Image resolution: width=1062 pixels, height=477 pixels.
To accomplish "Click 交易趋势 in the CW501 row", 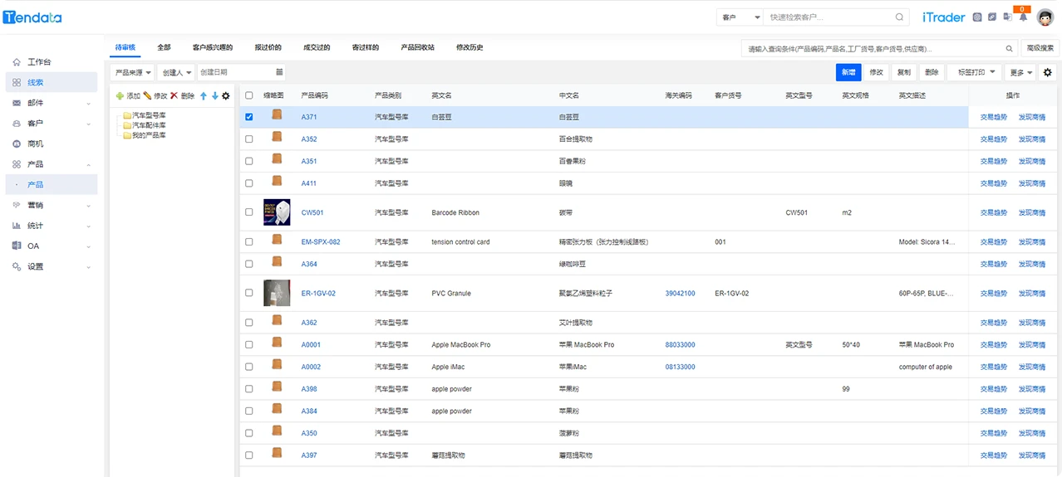I will pos(993,212).
